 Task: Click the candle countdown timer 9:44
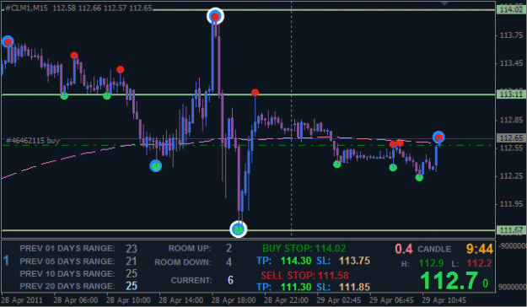pos(480,249)
